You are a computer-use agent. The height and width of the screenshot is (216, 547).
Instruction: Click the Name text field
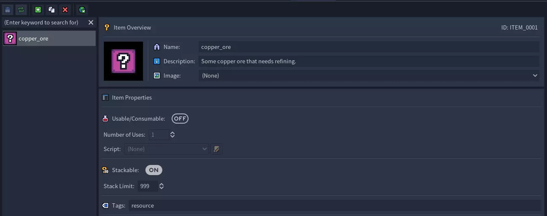pos(369,47)
